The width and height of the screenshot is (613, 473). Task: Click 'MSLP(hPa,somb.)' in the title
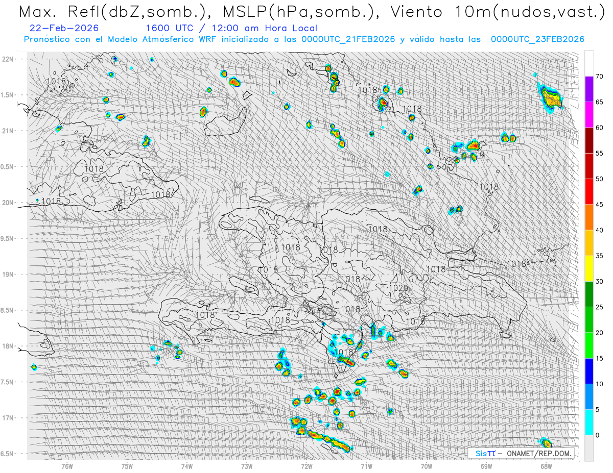click(303, 12)
